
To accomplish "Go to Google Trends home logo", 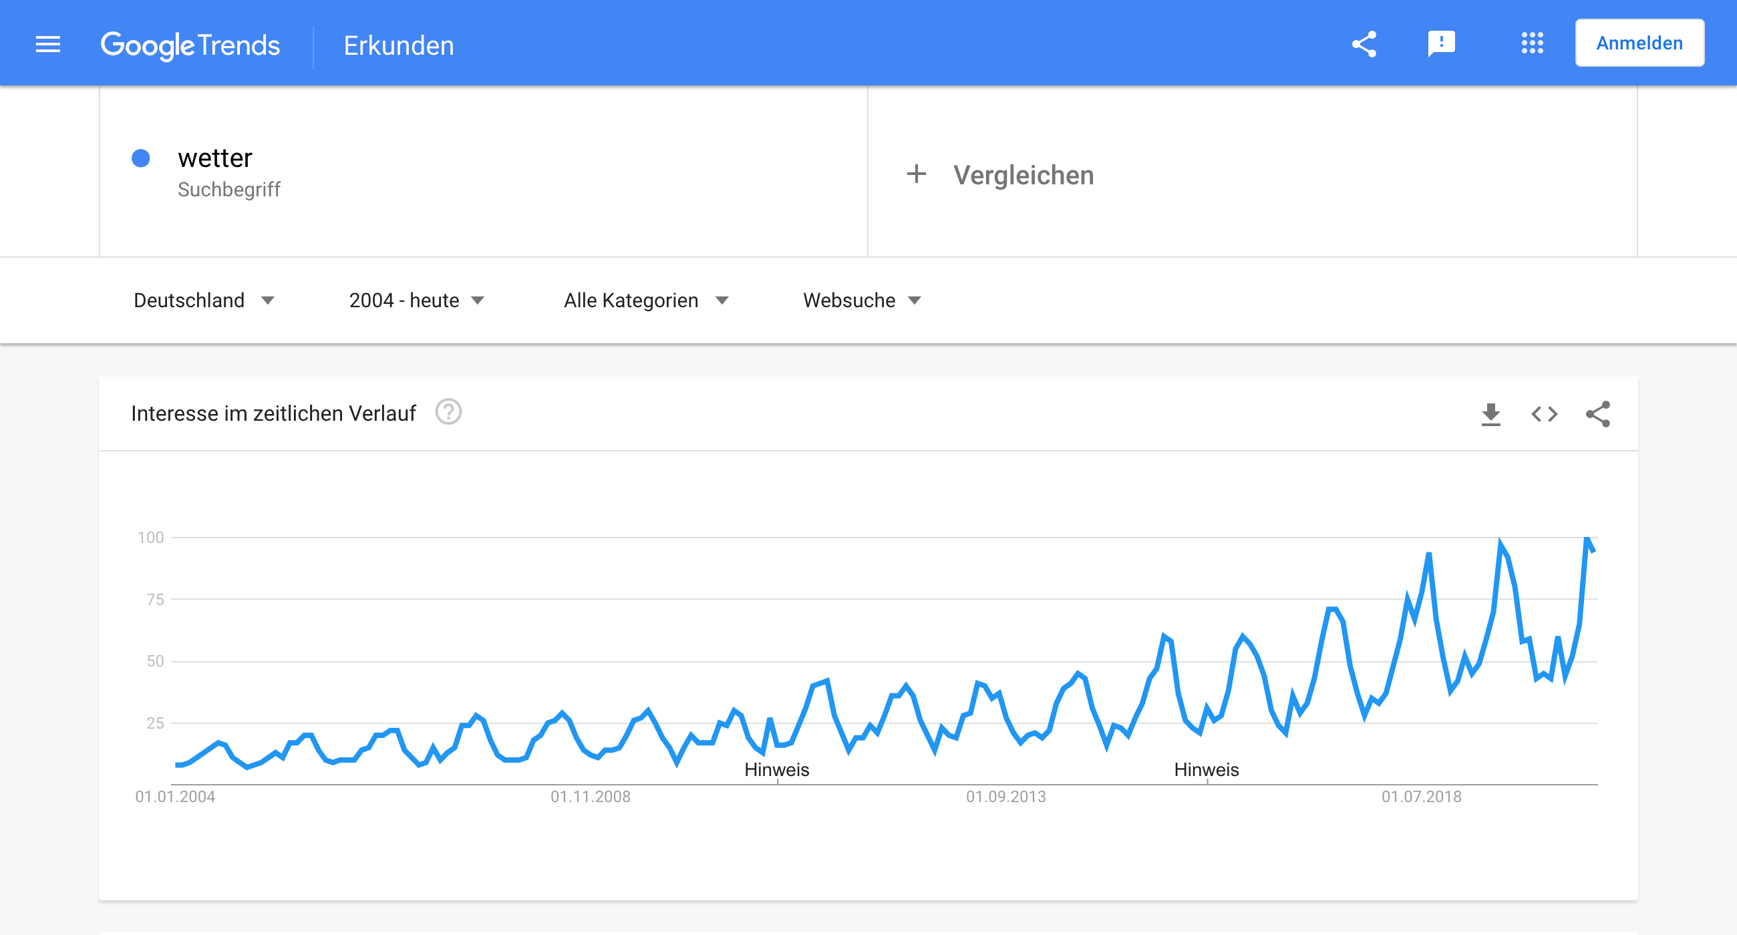I will [x=190, y=45].
